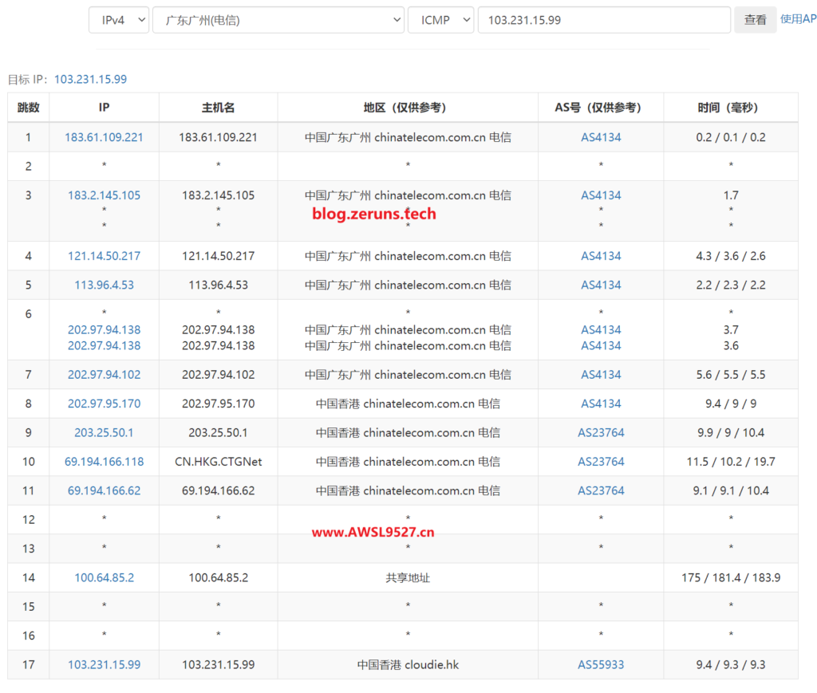
Task: Select time value 9.1 / 9.1 / 10.4
Action: click(731, 491)
